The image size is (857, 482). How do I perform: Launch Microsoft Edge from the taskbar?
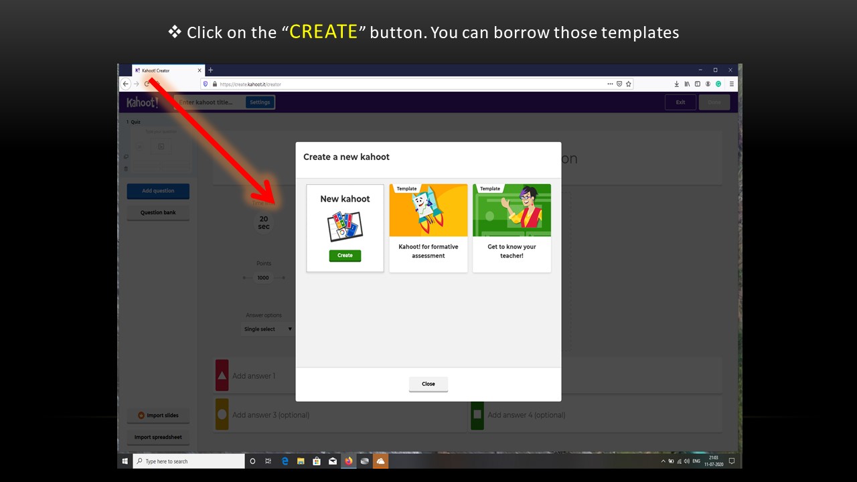(x=285, y=461)
